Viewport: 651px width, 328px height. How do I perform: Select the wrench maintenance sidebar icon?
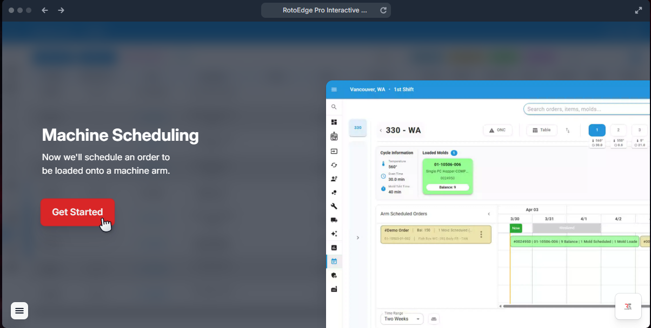(x=334, y=206)
